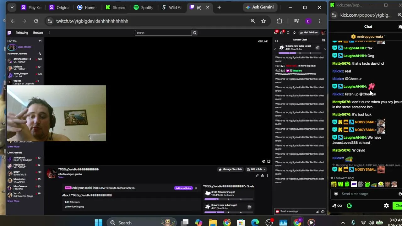Collapse the Twitch Stream Chat panel

click(x=277, y=41)
